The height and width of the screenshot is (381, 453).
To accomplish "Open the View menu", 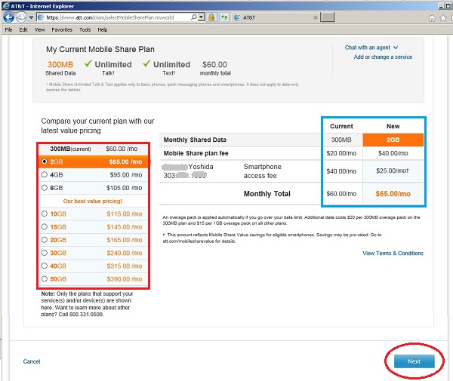I will (39, 29).
